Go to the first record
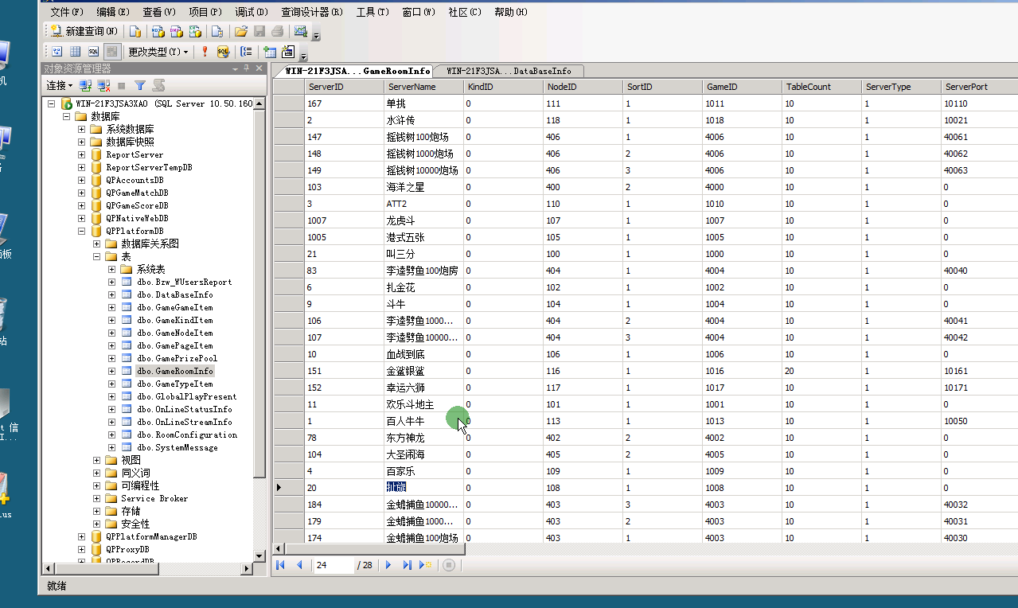 coord(281,565)
